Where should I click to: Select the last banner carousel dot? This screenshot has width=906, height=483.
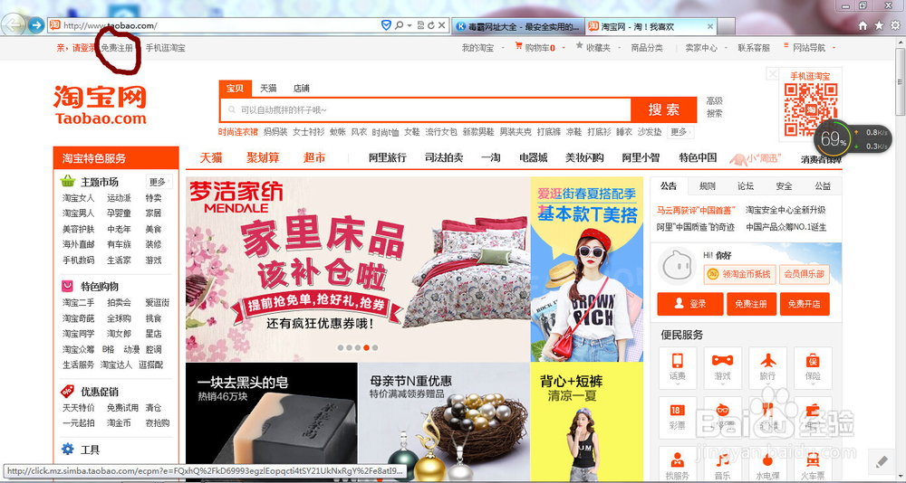(x=375, y=348)
